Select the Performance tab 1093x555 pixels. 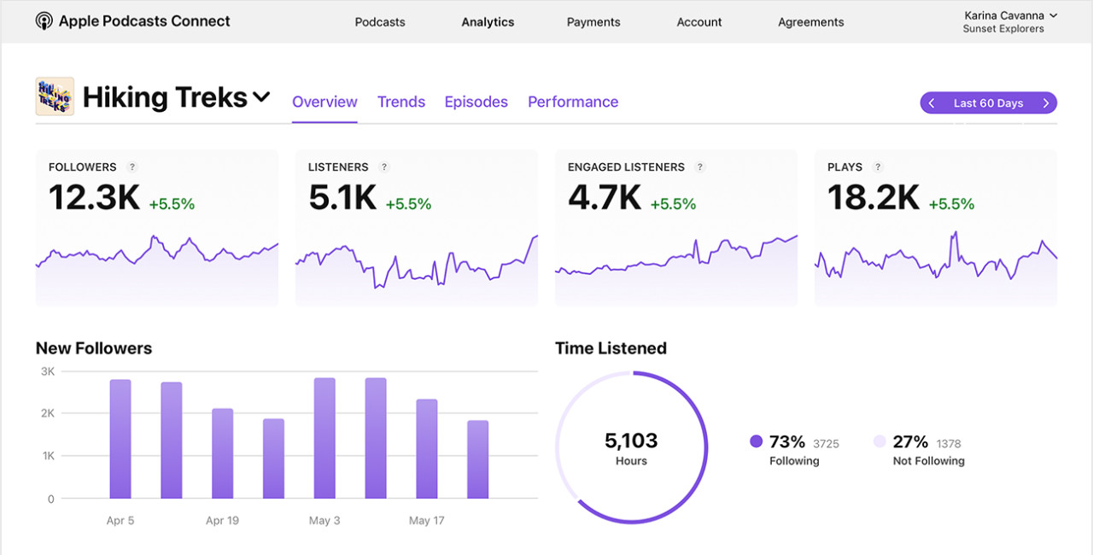point(573,102)
